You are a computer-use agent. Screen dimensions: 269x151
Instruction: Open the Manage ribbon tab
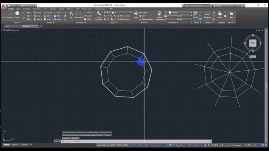coord(53,9)
